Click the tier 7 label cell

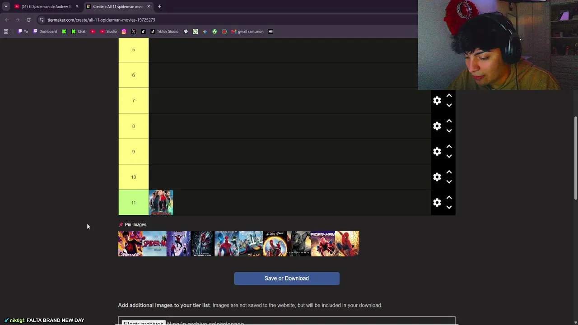coord(133,101)
